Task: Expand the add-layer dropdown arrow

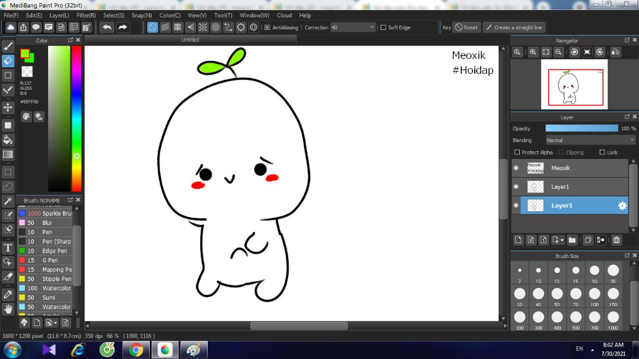Action: click(562, 240)
